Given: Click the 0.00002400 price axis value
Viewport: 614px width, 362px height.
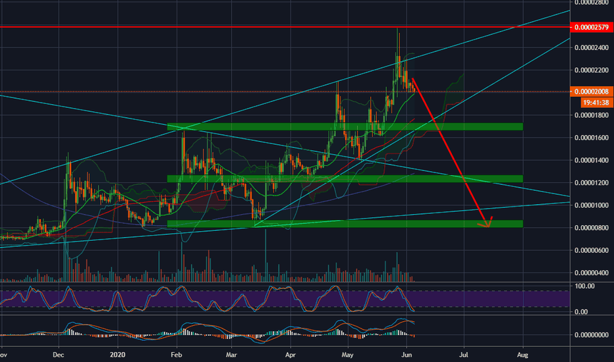Looking at the screenshot, I should tap(592, 48).
